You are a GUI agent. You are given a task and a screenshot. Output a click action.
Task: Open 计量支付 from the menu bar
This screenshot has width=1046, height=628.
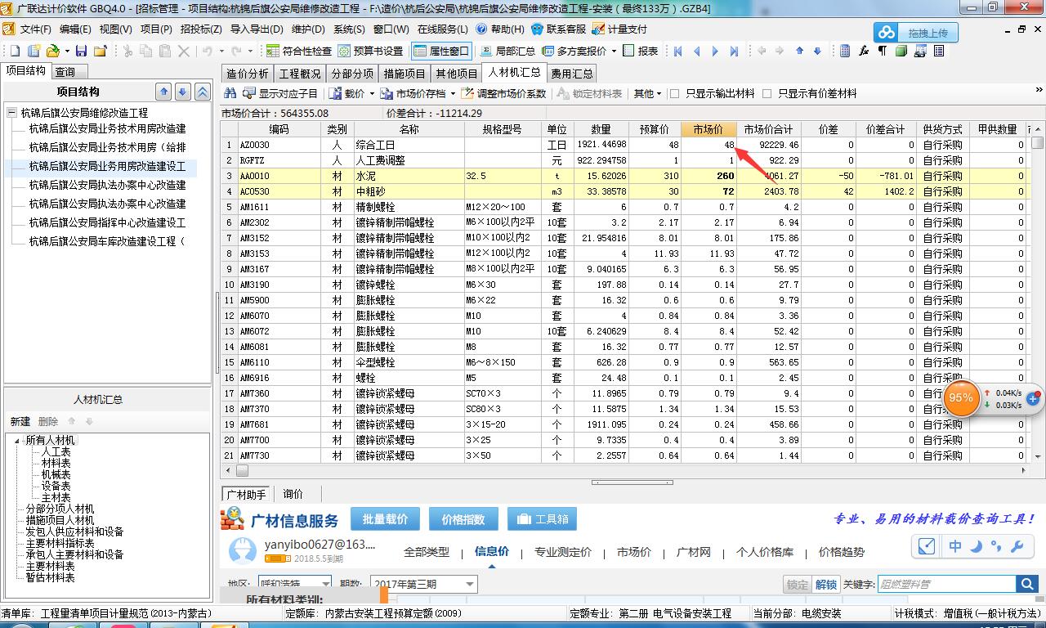[619, 29]
